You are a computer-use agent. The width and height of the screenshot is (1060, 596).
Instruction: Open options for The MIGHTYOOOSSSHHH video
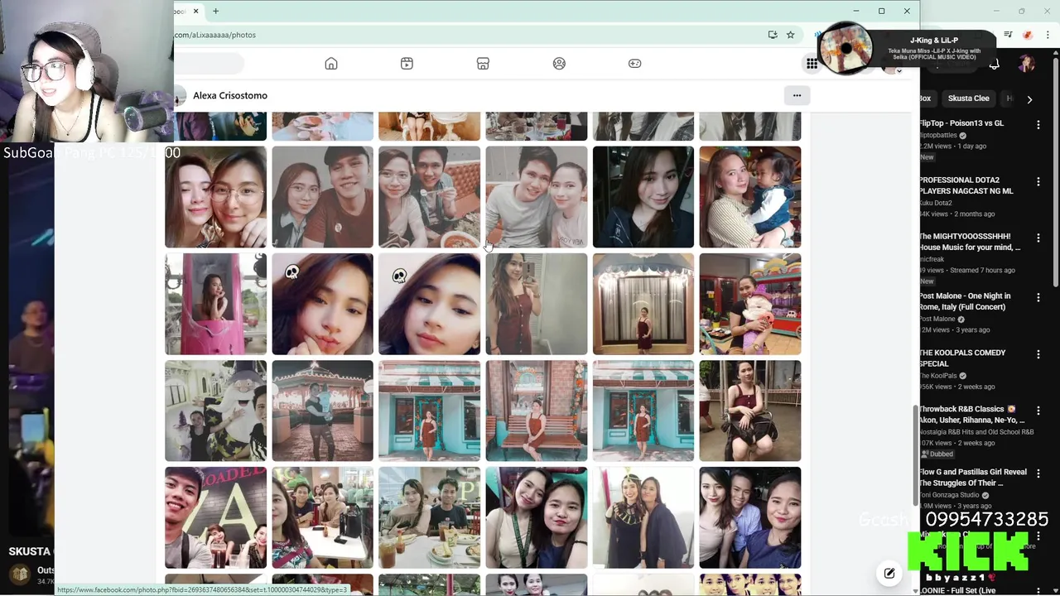coord(1038,238)
